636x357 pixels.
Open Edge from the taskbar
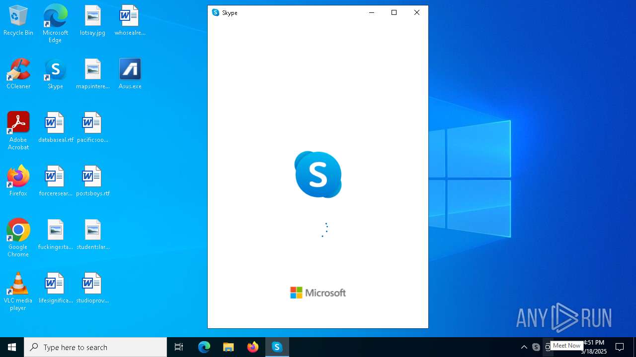pos(204,347)
